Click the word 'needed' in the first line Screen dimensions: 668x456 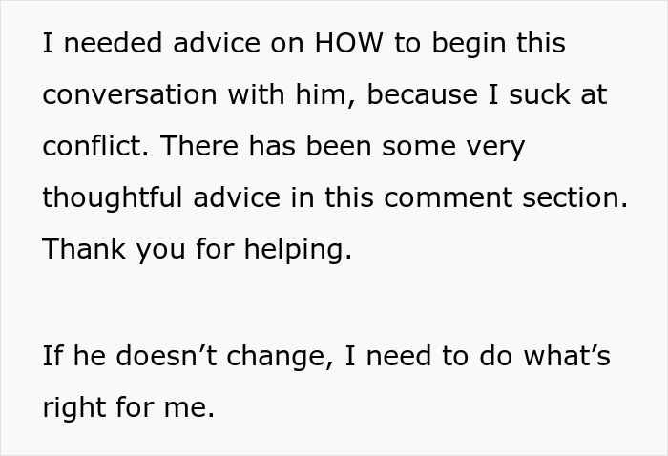tap(113, 43)
